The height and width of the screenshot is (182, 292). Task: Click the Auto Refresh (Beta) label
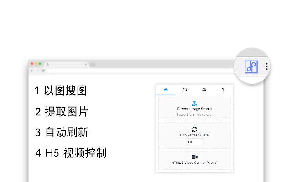[x=194, y=135]
